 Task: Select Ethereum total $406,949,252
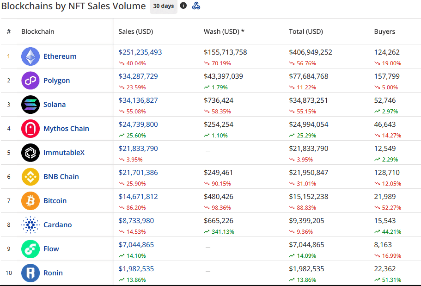[x=311, y=52]
